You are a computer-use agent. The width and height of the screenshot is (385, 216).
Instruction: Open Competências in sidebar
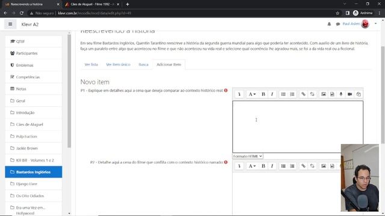pos(34,77)
